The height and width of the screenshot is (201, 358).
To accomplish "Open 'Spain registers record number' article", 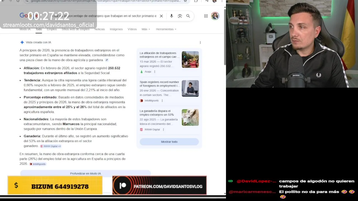I will [x=159, y=84].
